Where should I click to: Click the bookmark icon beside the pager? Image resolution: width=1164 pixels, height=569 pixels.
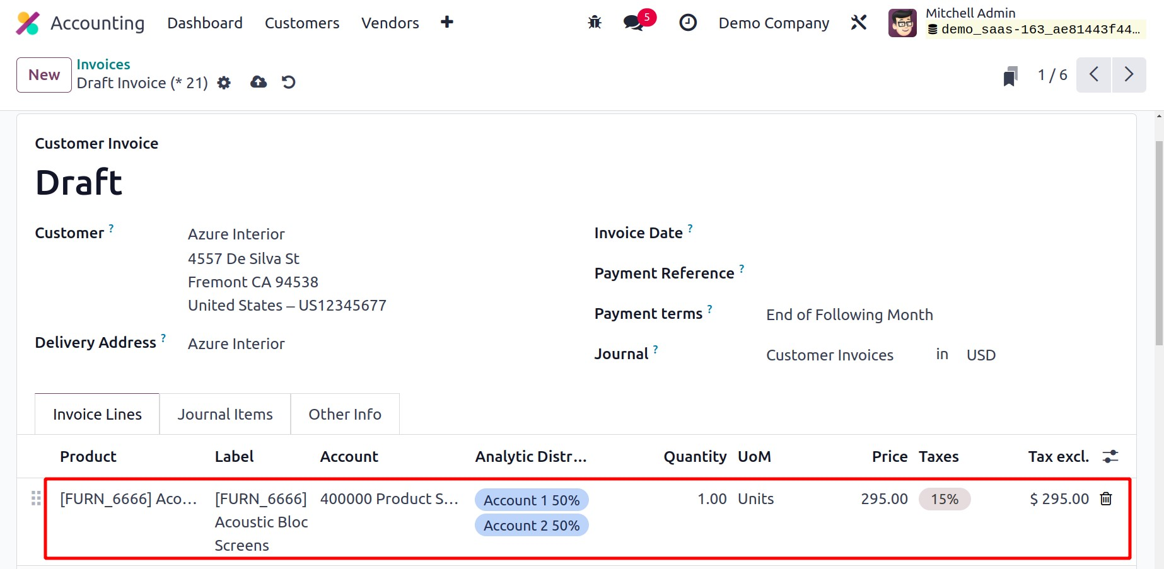1010,76
